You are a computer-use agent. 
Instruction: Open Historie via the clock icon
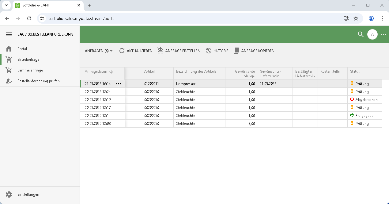pos(209,51)
